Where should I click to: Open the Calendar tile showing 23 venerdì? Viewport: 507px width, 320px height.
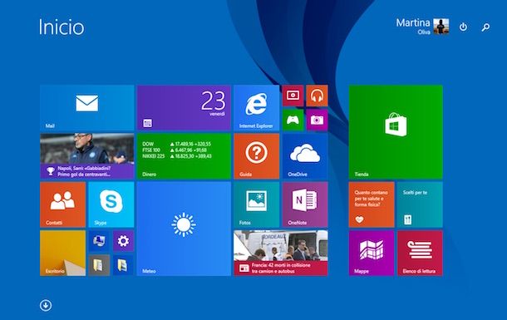point(184,108)
